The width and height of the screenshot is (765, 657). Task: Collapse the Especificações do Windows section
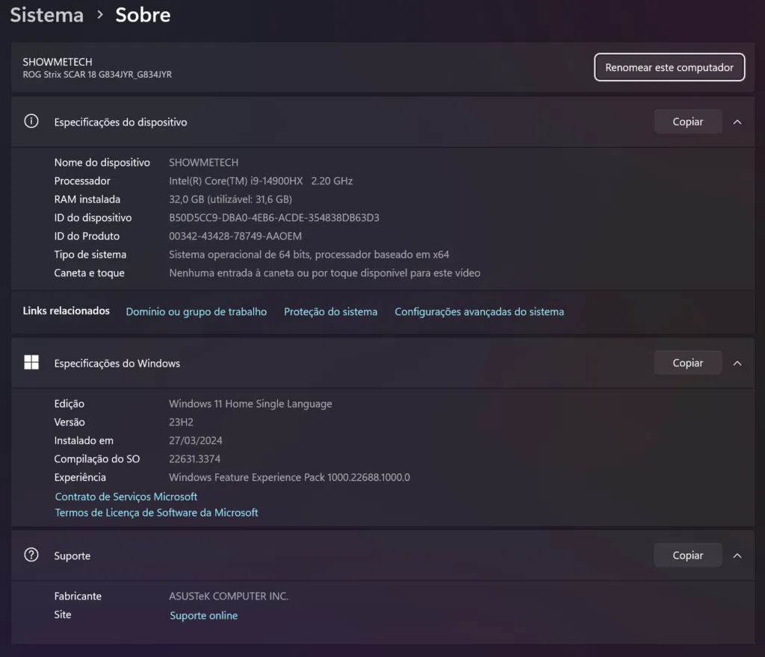coord(737,363)
